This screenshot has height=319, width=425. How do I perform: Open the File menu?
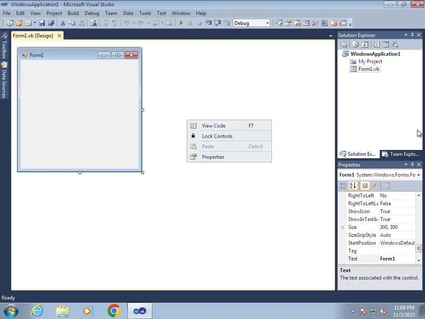[7, 13]
